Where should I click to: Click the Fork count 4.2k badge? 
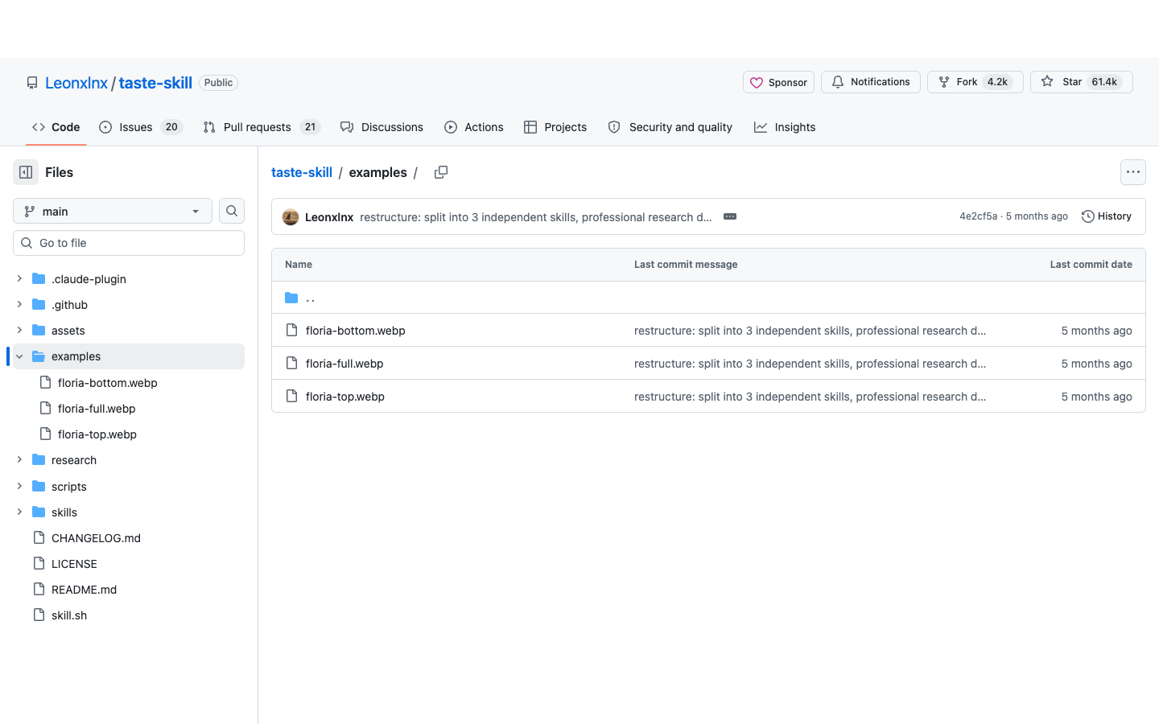[x=997, y=82]
